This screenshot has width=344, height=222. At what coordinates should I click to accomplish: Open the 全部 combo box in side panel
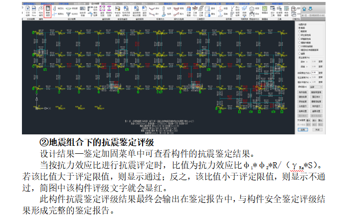(x=316, y=87)
